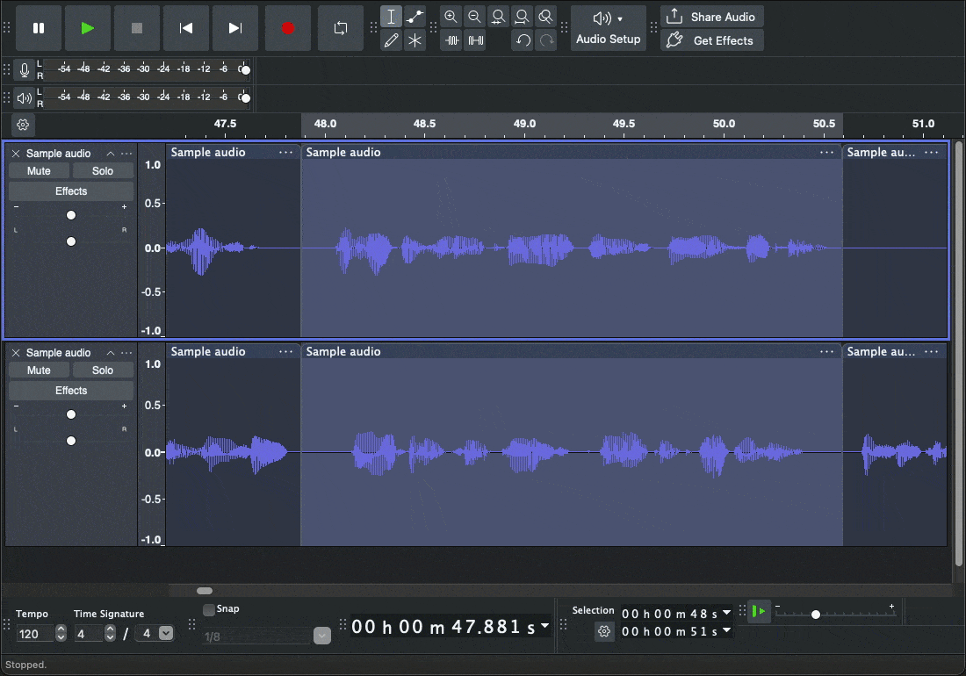Toggle the Loop playback button
The height and width of the screenshot is (676, 966).
(341, 28)
